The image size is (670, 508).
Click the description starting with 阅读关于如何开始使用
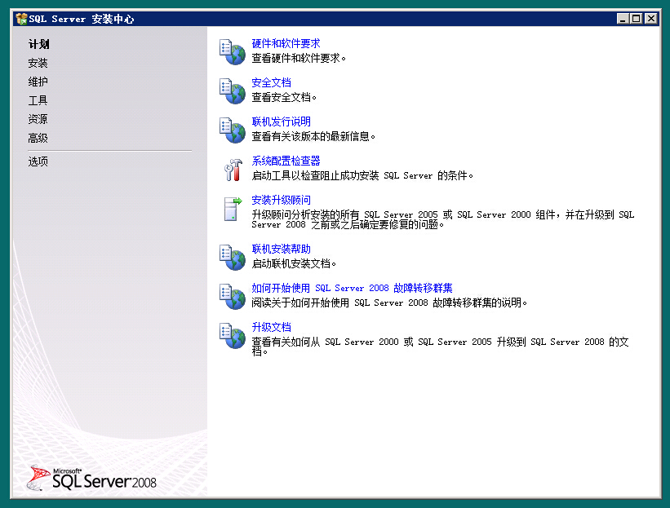(x=389, y=303)
